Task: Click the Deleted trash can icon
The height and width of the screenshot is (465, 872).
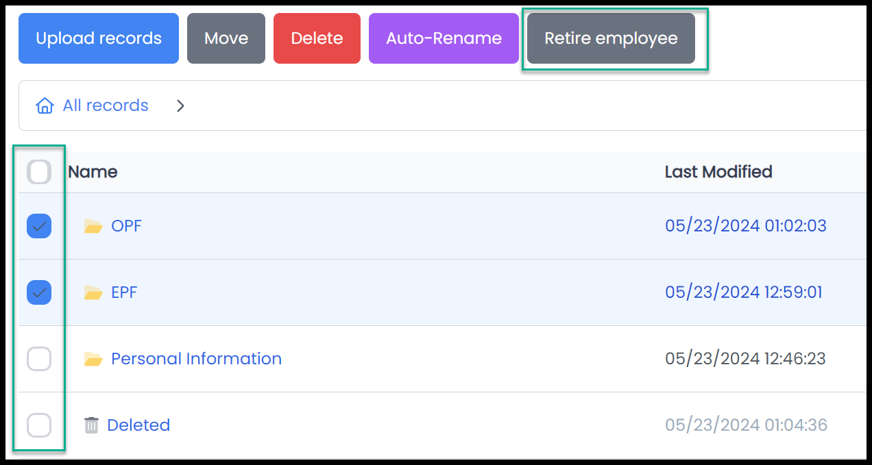Action: tap(91, 425)
